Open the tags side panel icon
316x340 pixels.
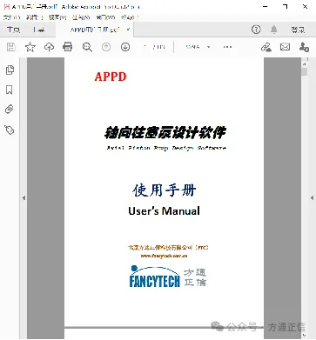pyautogui.click(x=10, y=130)
